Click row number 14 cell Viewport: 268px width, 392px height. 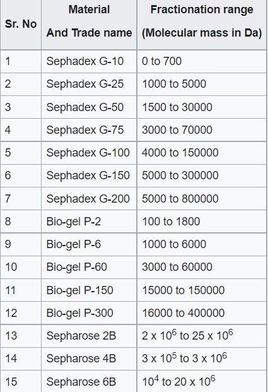tap(21, 359)
